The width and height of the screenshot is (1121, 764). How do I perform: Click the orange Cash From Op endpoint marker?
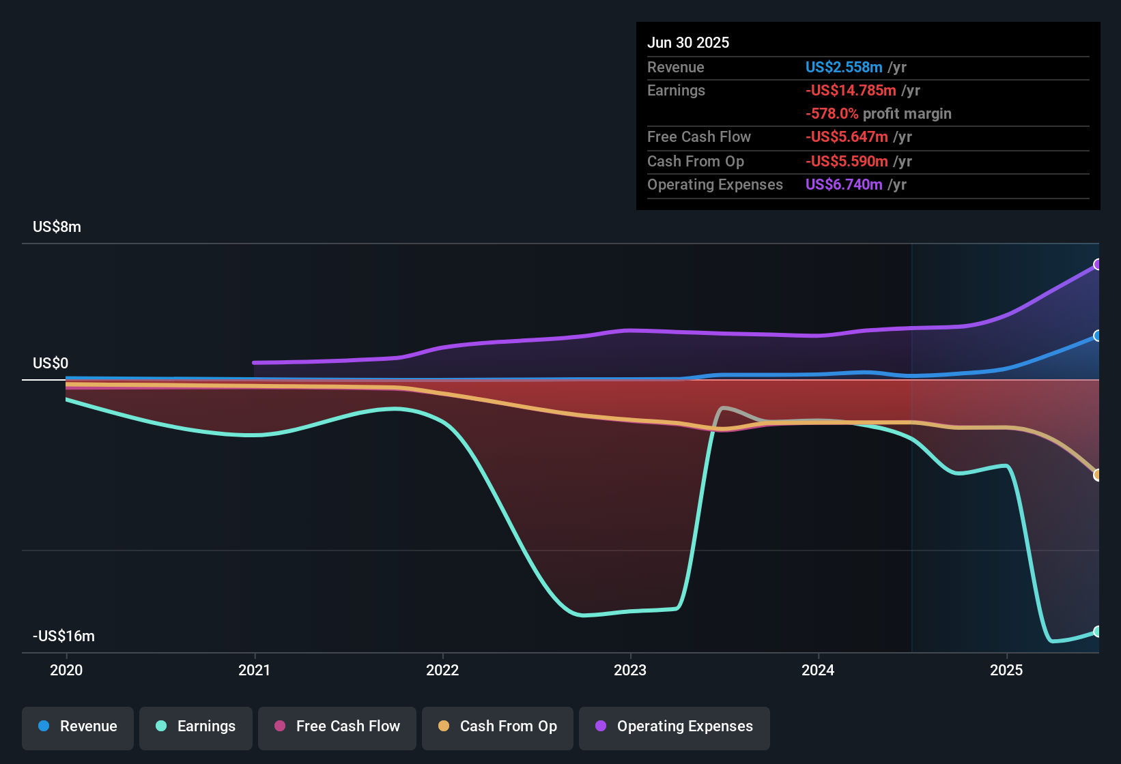(1098, 475)
